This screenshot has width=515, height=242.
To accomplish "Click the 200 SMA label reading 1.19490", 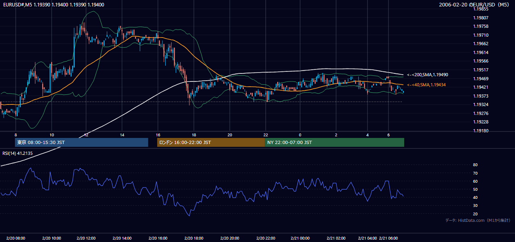I will tap(428, 75).
